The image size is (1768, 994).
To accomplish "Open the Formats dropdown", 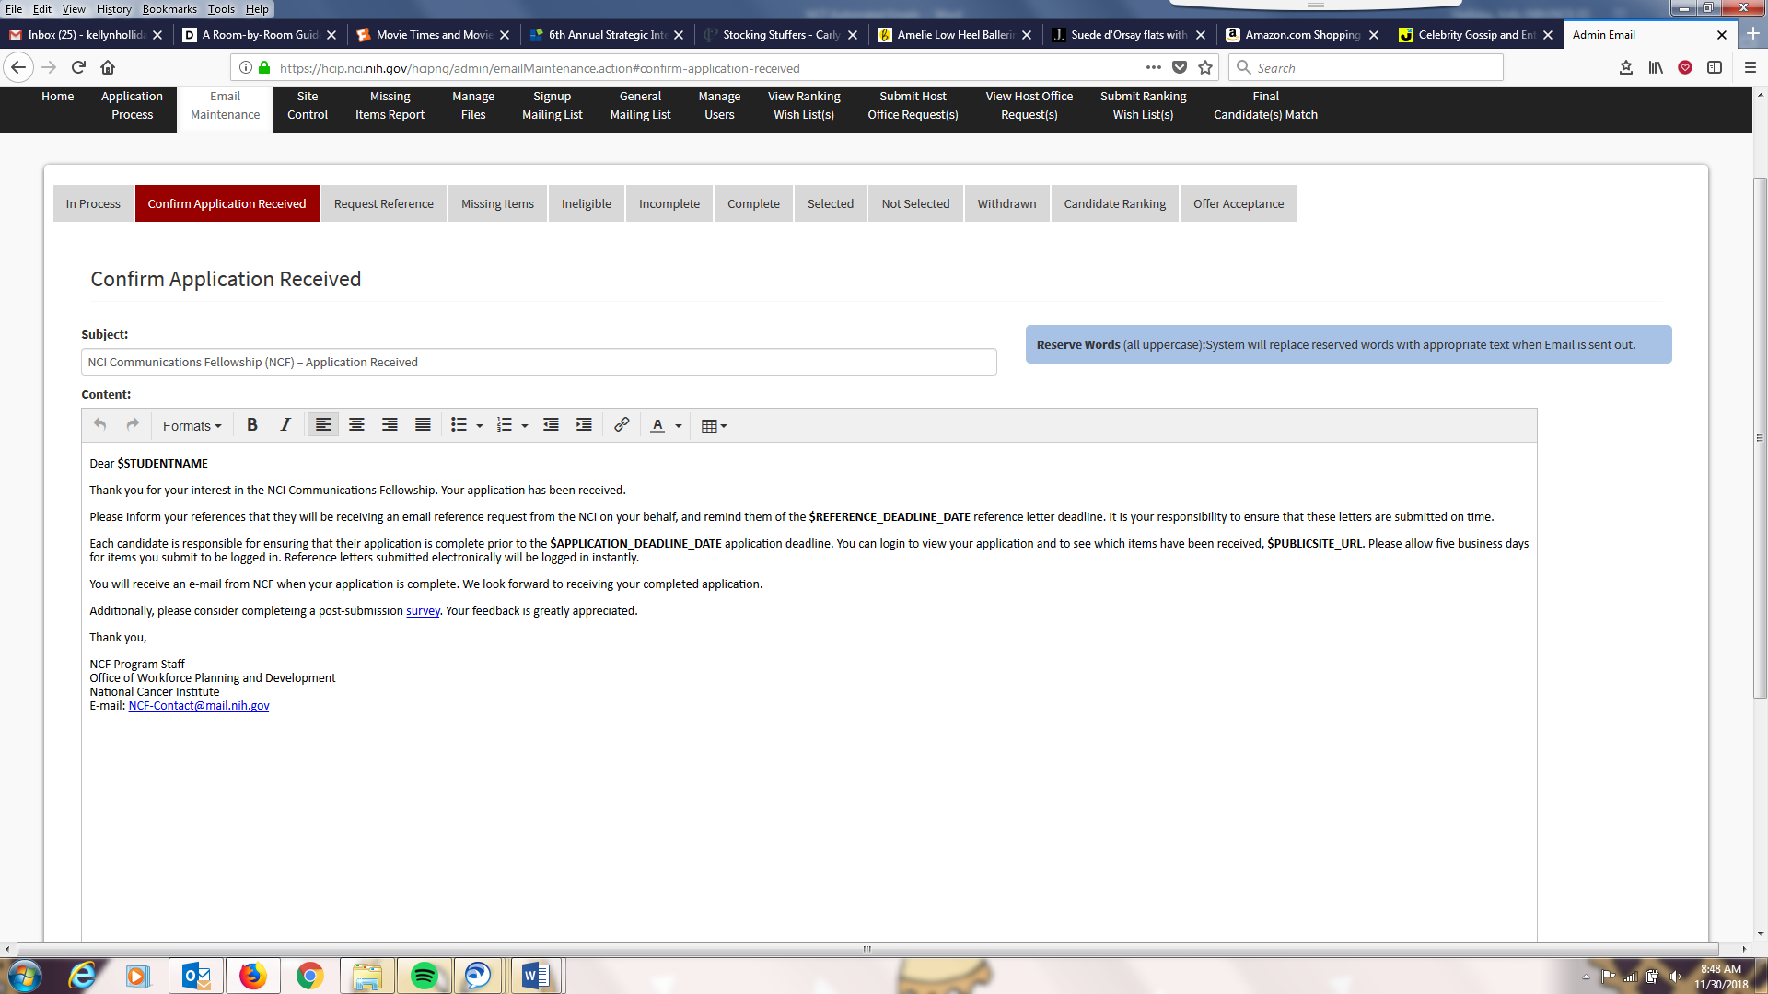I will tap(192, 426).
